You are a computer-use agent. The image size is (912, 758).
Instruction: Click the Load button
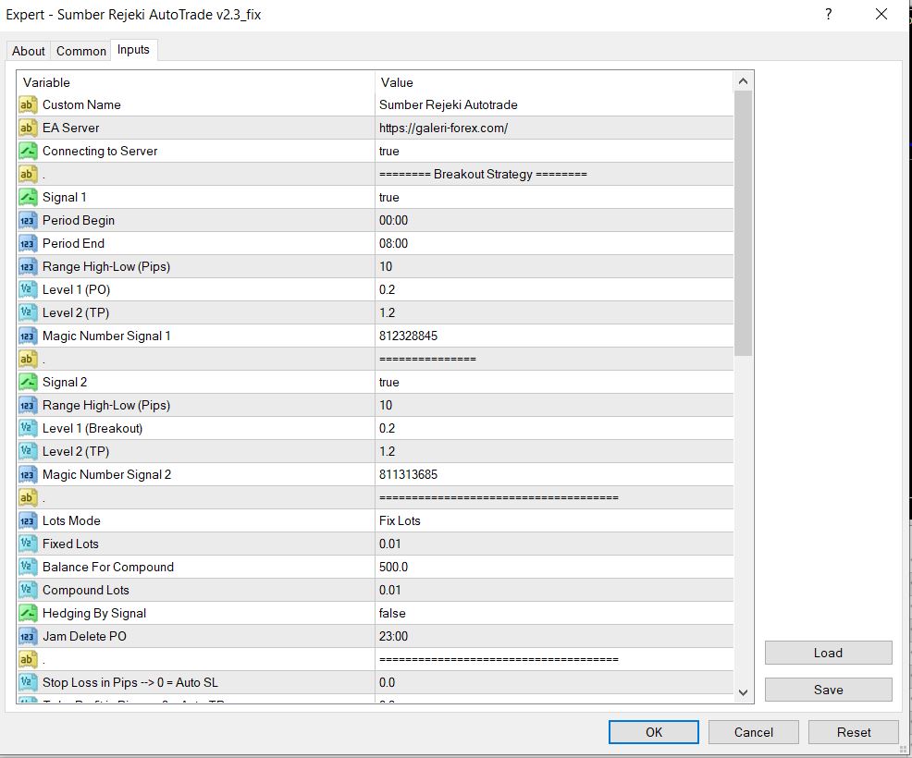click(x=828, y=653)
